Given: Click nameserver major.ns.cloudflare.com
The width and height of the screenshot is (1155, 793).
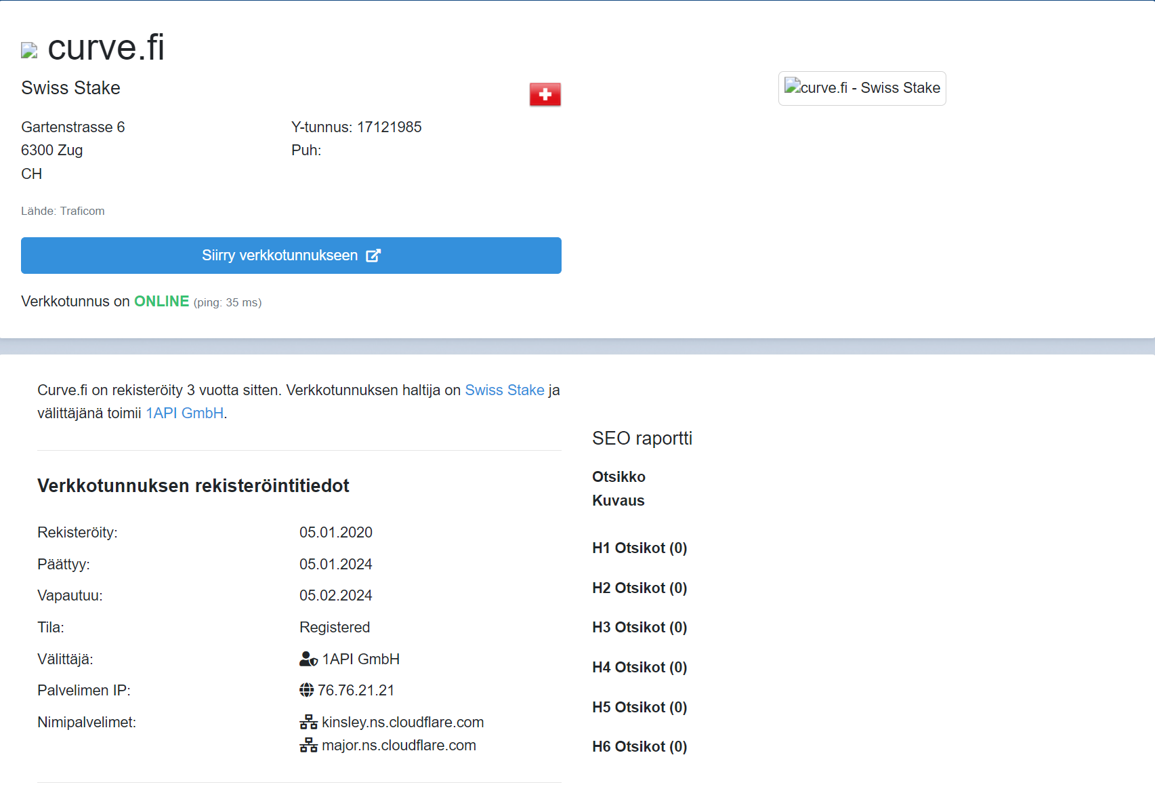Looking at the screenshot, I should pos(399,745).
